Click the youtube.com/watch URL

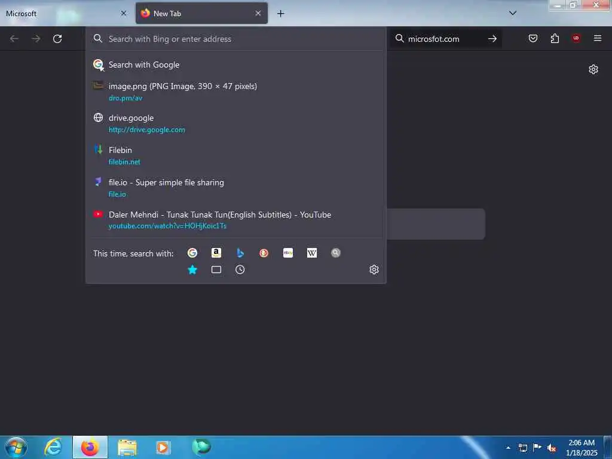pyautogui.click(x=167, y=226)
